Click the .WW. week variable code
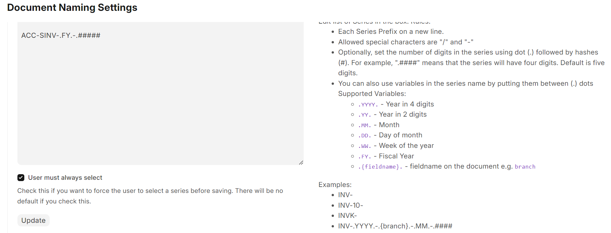Viewport: 611px width, 233px height. pyautogui.click(x=364, y=146)
